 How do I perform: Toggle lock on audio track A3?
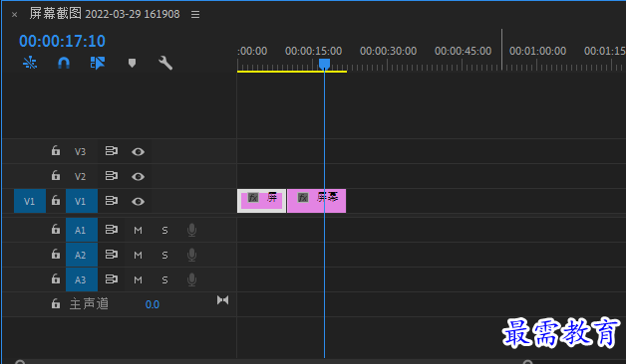pyautogui.click(x=56, y=278)
